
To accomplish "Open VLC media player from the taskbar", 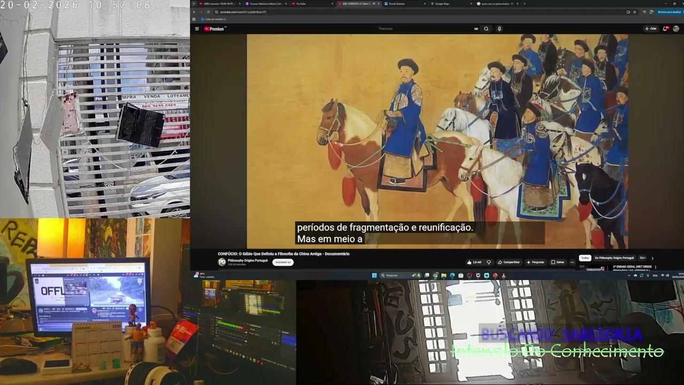I will pos(503,275).
